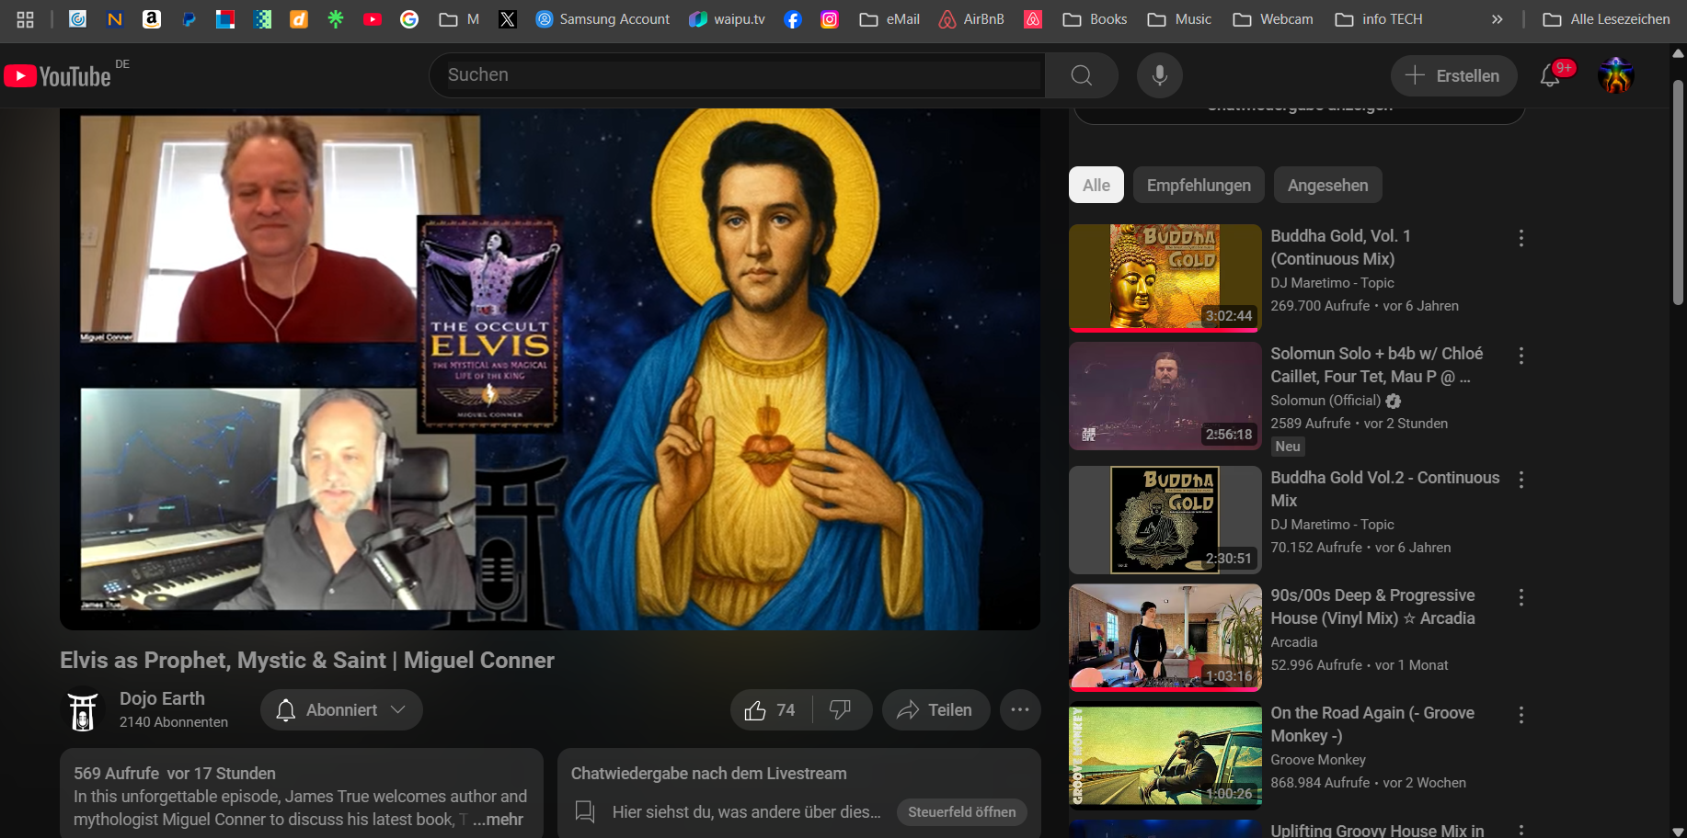Click the magnifying glass search button

[x=1082, y=75]
